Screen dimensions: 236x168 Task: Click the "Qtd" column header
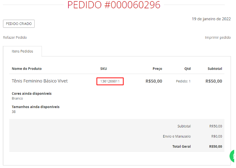point(187,68)
